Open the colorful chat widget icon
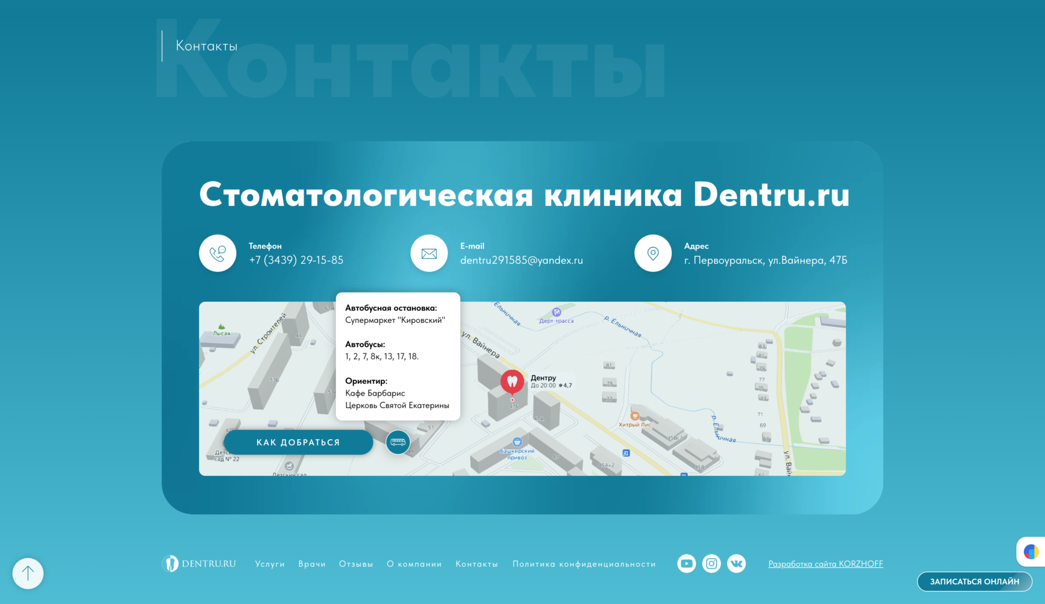1045x604 pixels. [1031, 552]
